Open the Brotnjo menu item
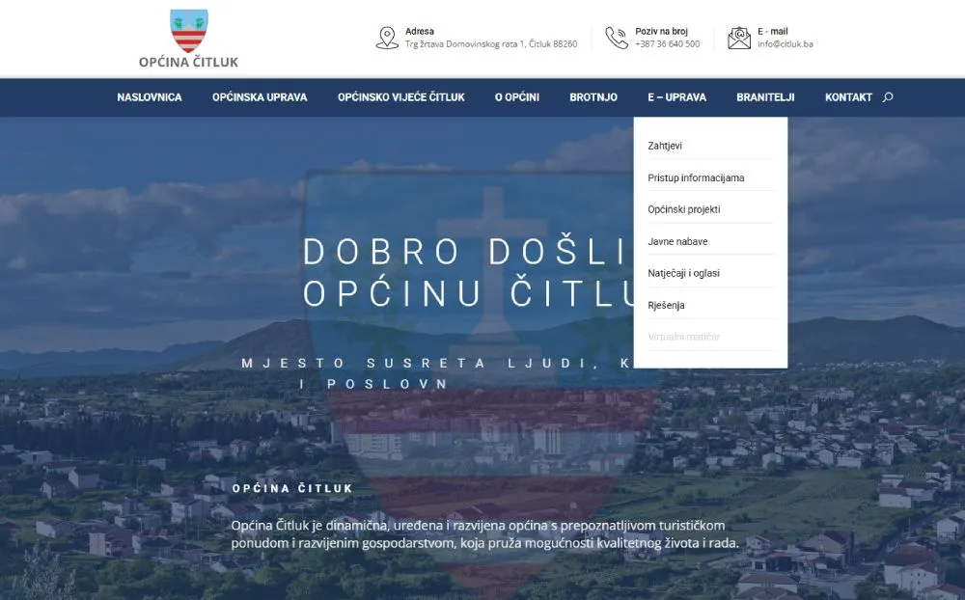 click(593, 97)
